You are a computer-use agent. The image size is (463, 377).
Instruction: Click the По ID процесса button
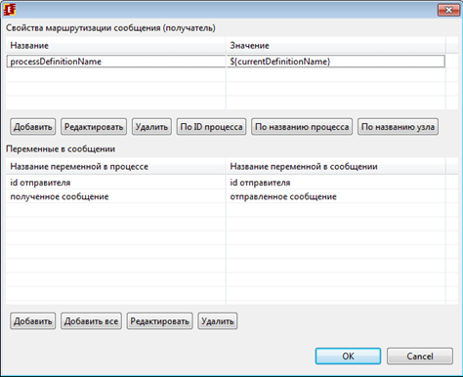coord(211,127)
